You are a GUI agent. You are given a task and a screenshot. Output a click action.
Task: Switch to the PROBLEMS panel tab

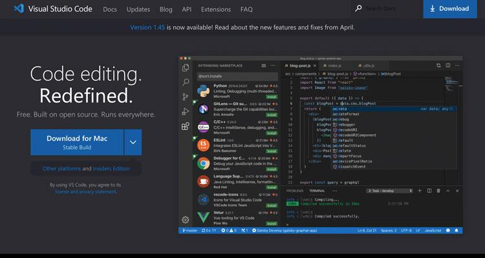(x=295, y=191)
